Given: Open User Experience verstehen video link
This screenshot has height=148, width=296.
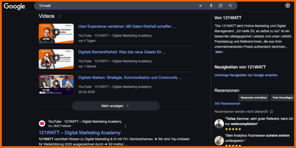Looking at the screenshot, I should coord(127,26).
